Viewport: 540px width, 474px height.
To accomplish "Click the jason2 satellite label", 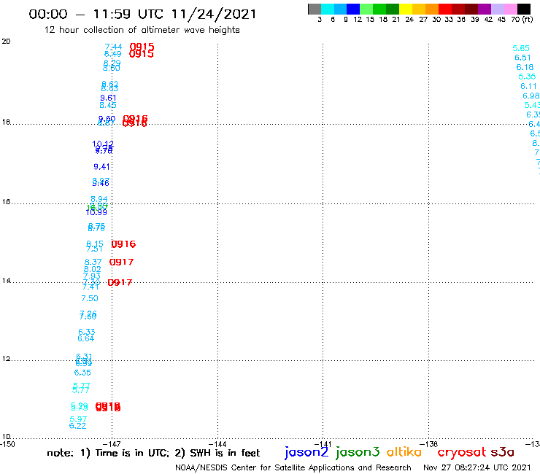I will (306, 452).
